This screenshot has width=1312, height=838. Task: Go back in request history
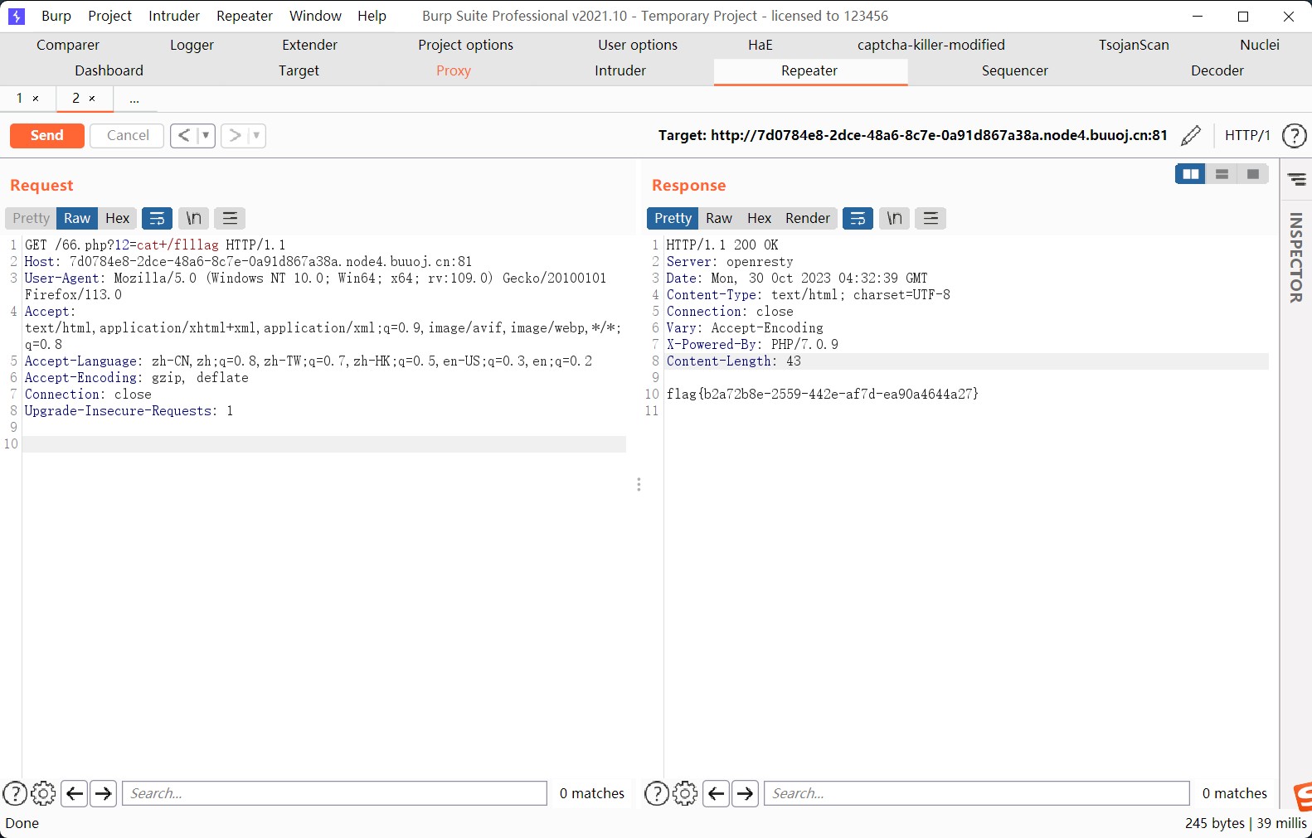183,135
